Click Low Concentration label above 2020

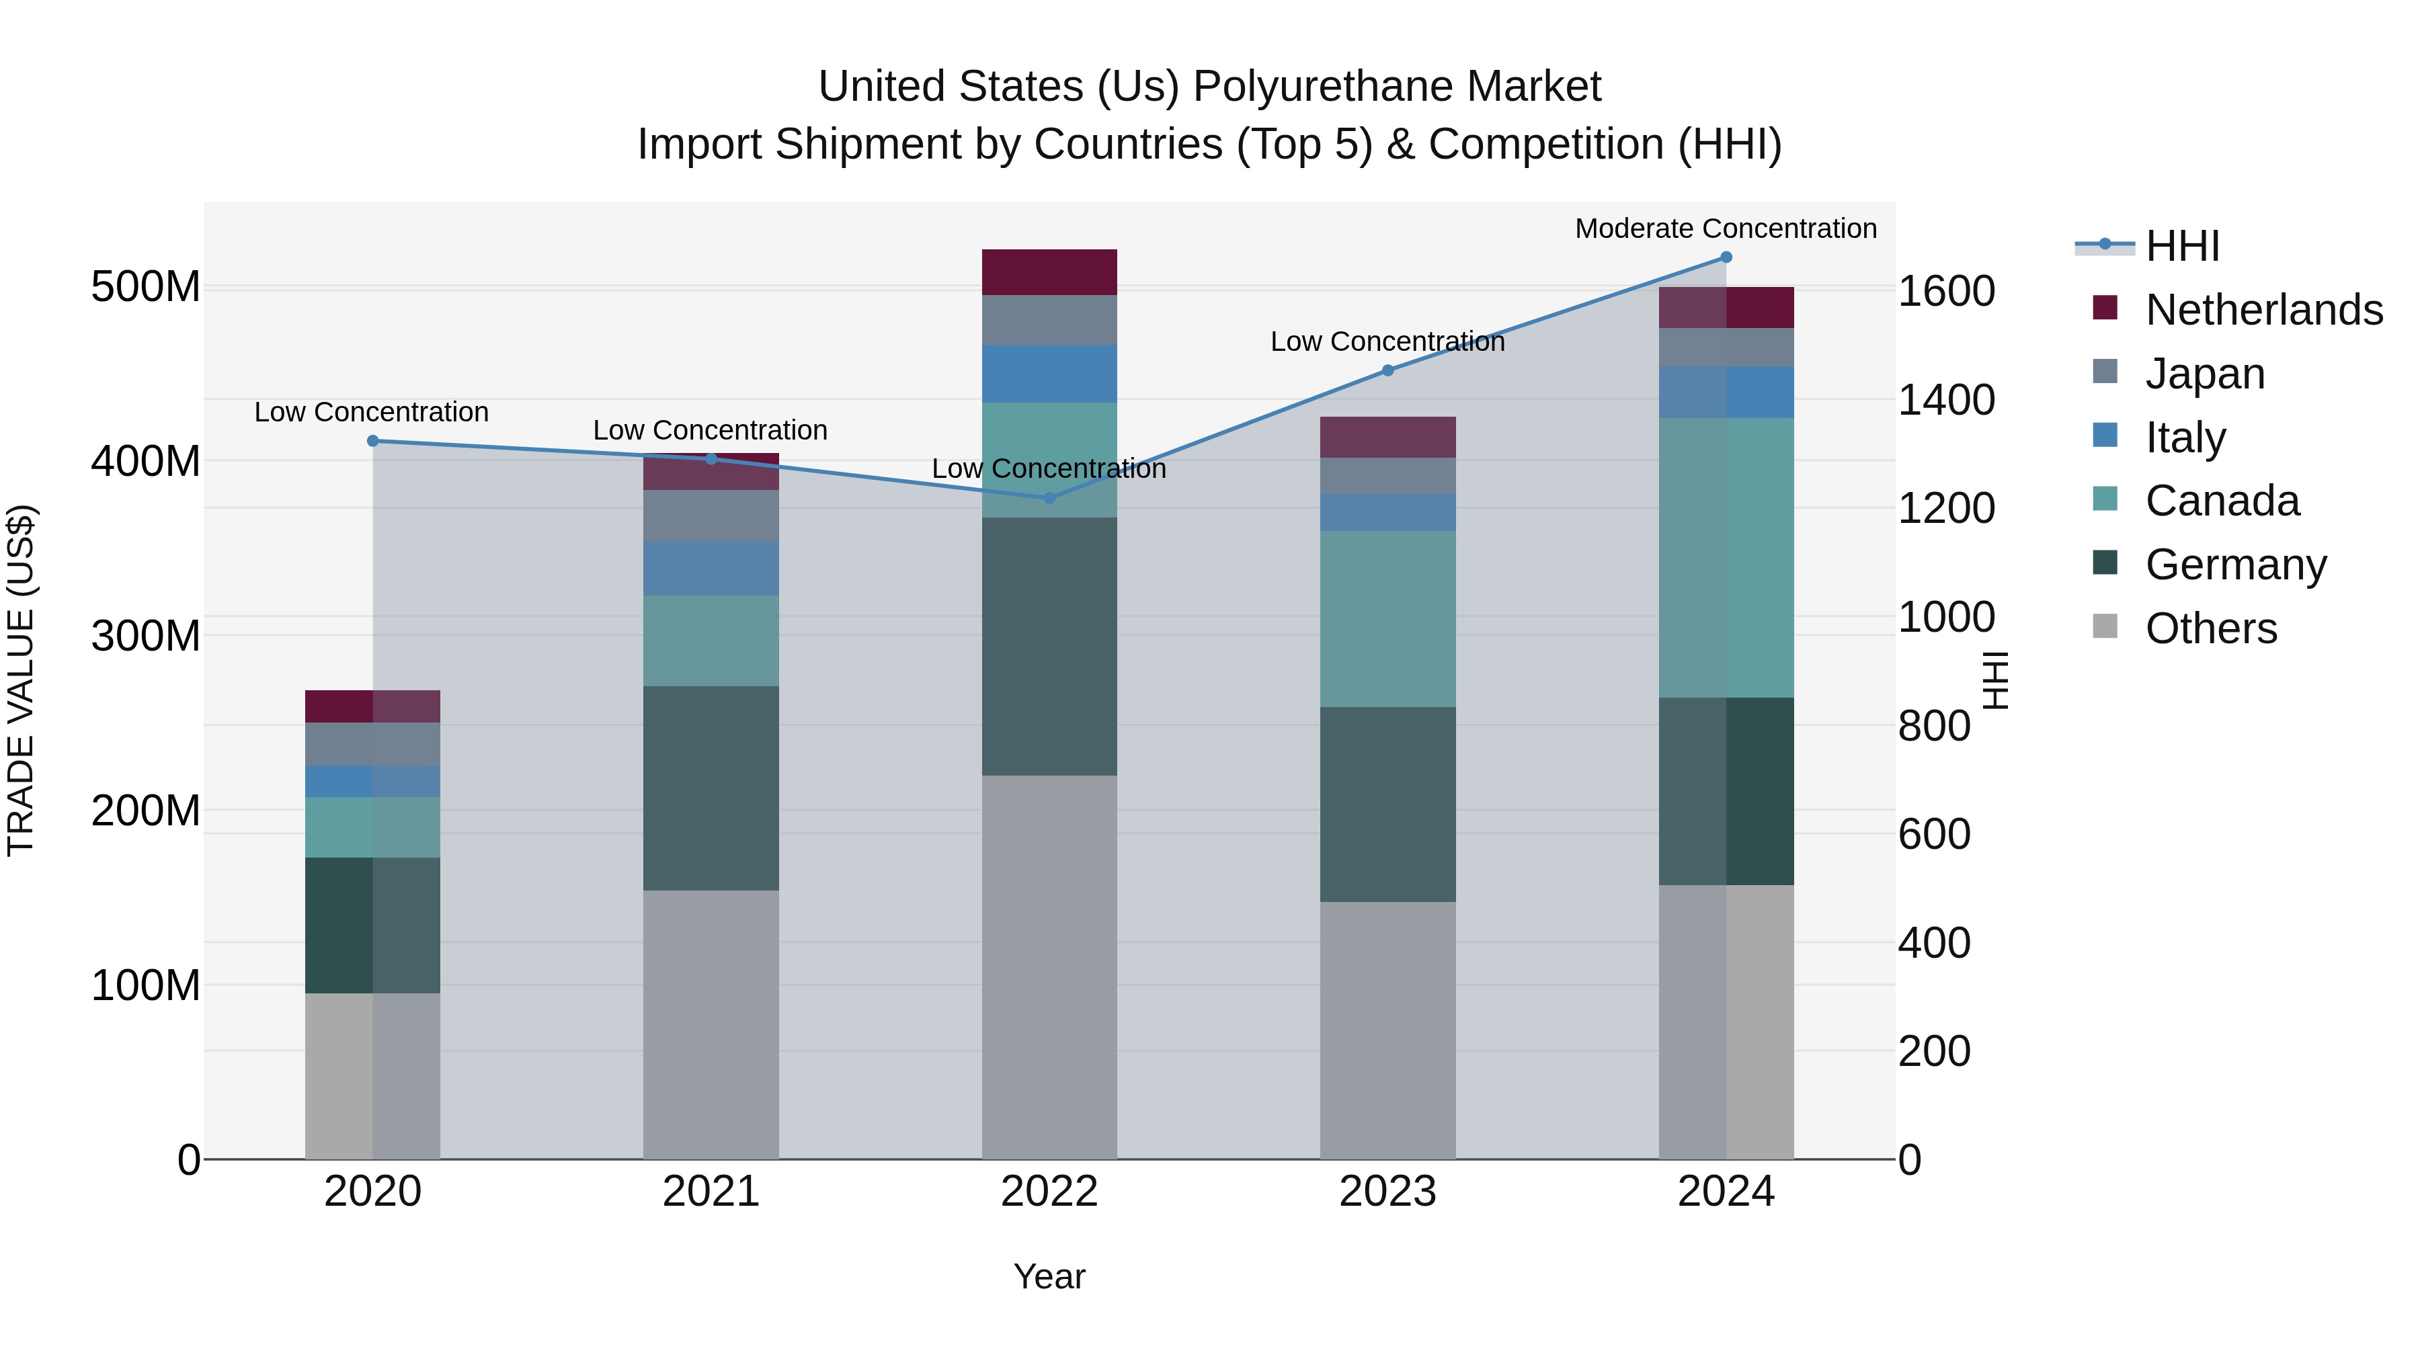point(372,413)
